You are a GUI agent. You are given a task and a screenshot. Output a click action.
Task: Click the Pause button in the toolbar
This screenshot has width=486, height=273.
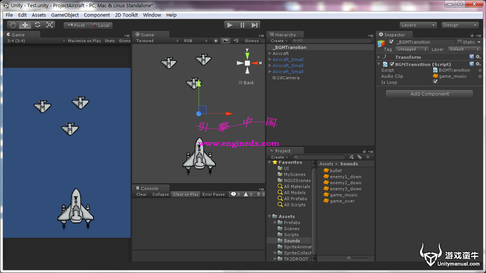point(242,25)
